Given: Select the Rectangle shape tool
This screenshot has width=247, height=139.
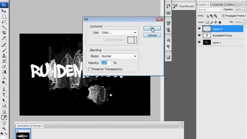Looking at the screenshot, I should (4, 105).
